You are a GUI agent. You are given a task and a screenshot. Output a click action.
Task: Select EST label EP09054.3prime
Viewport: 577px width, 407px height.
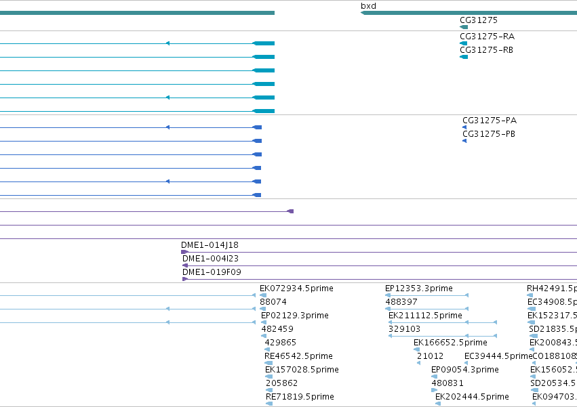465,370
